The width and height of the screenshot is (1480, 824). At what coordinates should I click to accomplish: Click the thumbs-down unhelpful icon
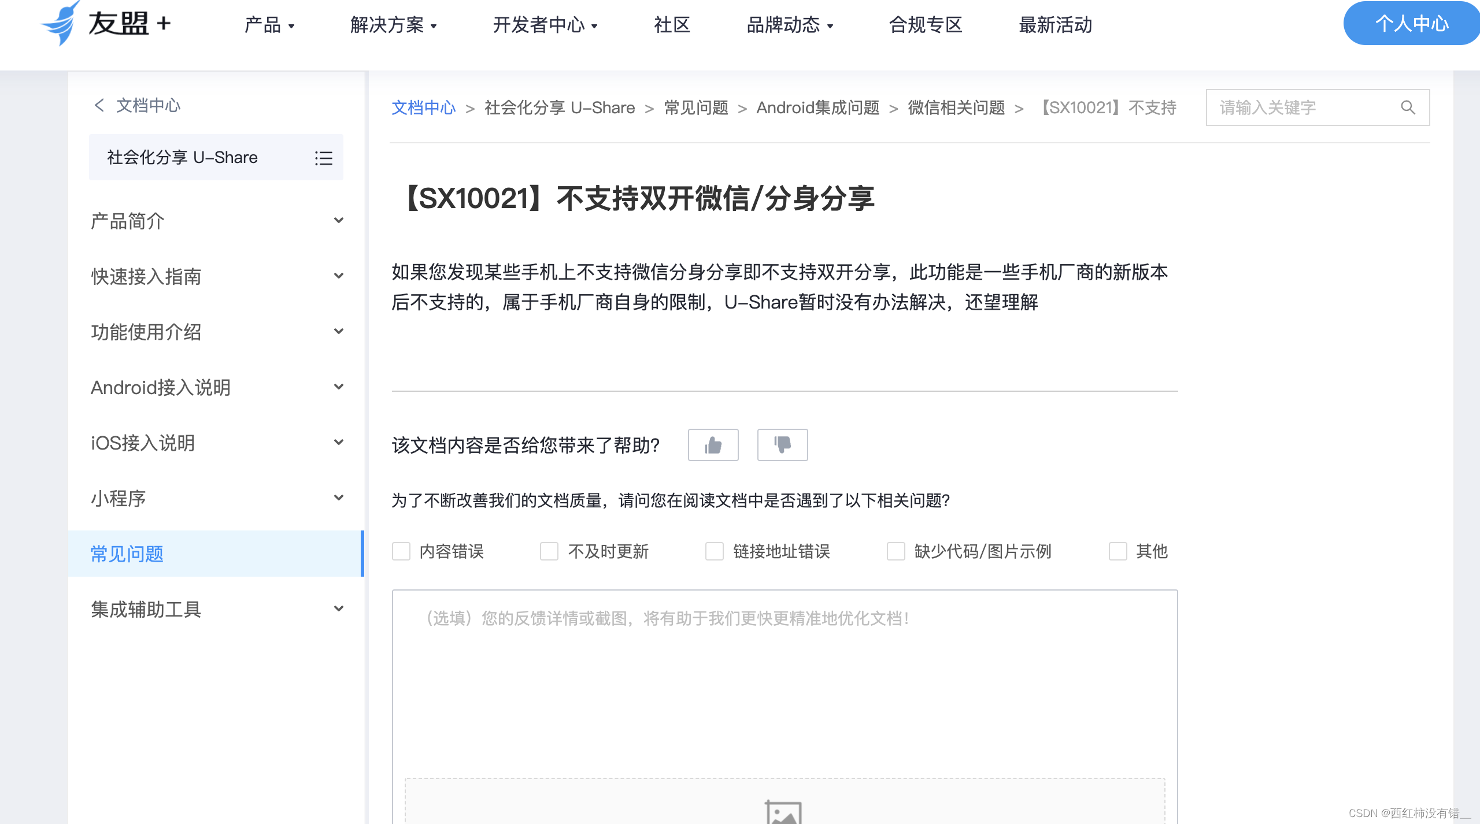(x=782, y=445)
